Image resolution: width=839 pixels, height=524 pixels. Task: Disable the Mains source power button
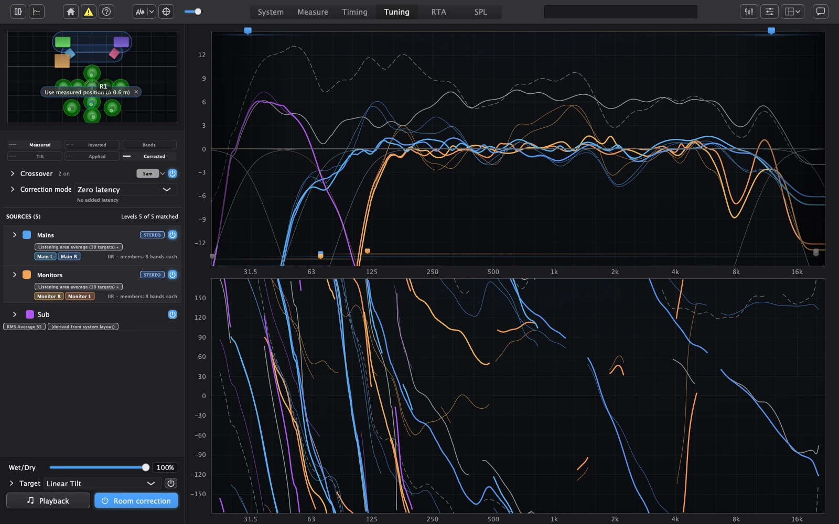click(173, 235)
